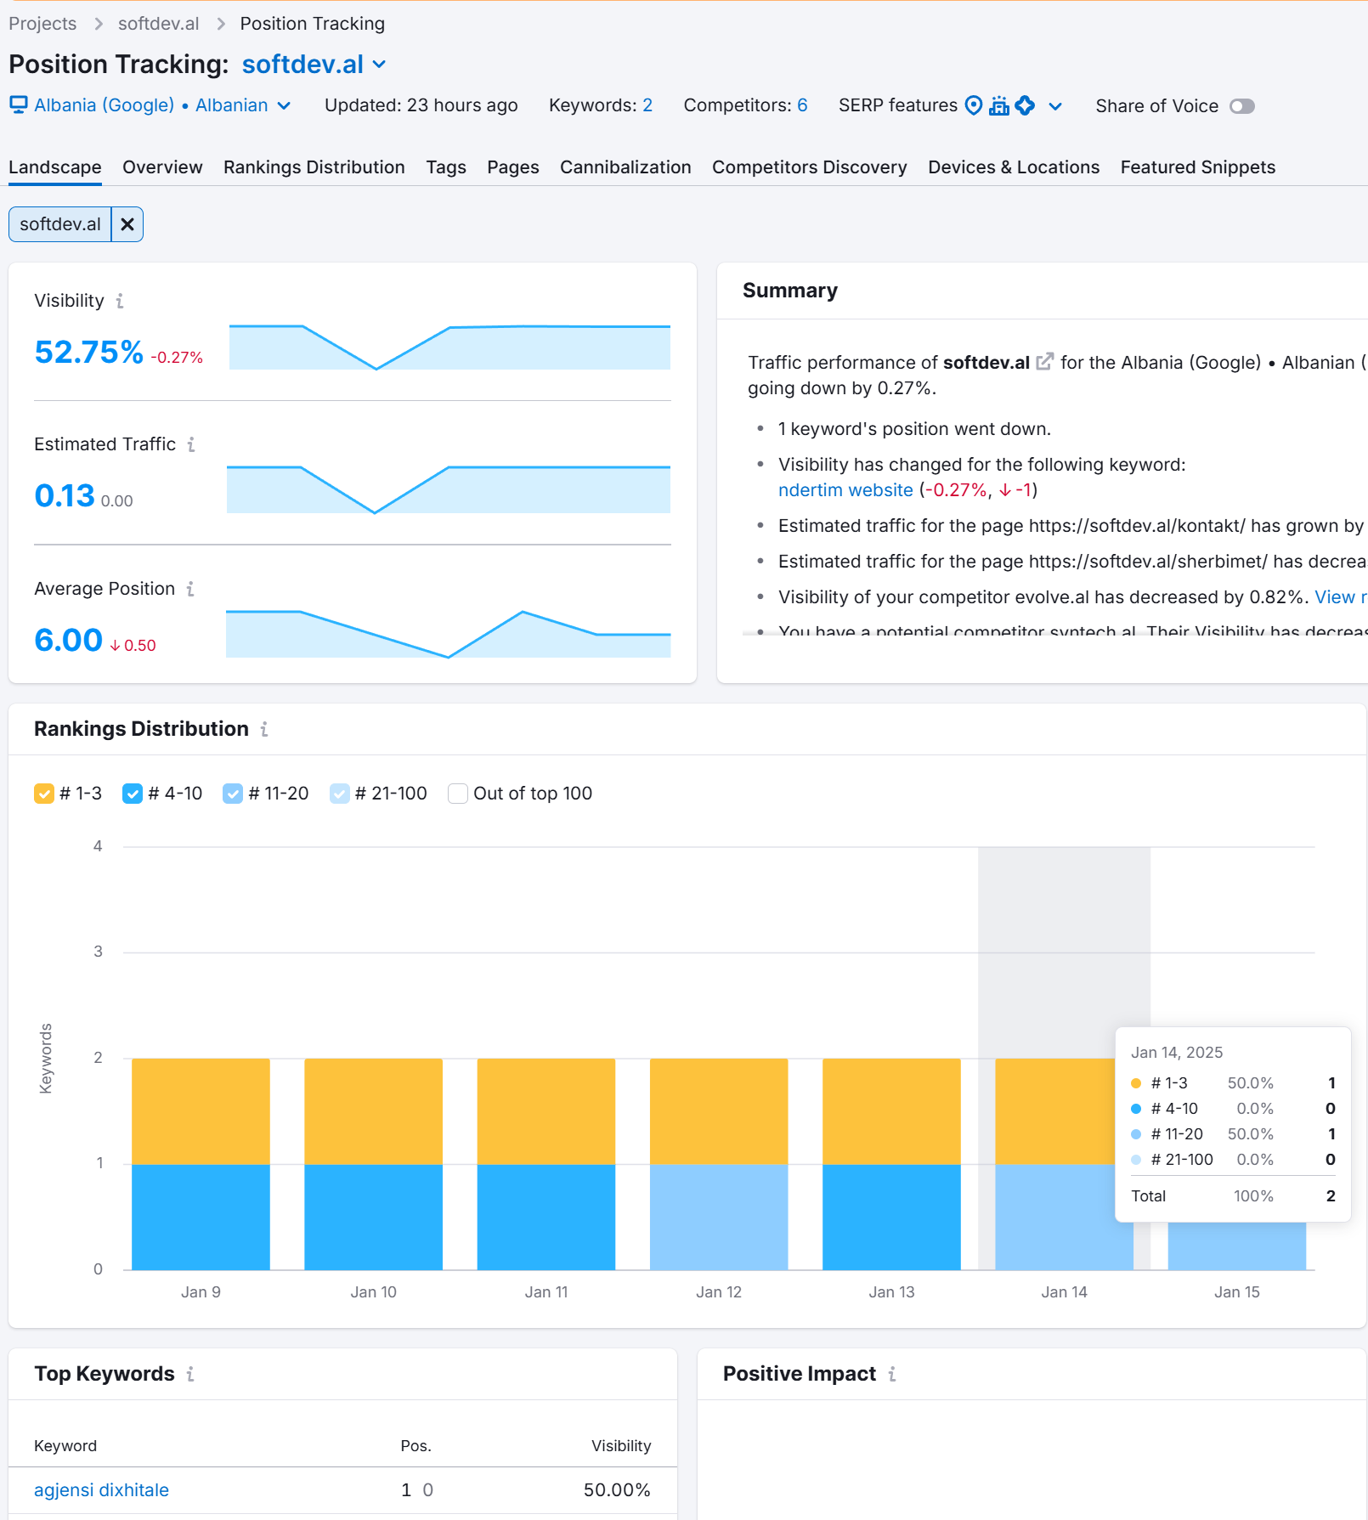Click the Average Position info icon

(x=190, y=589)
